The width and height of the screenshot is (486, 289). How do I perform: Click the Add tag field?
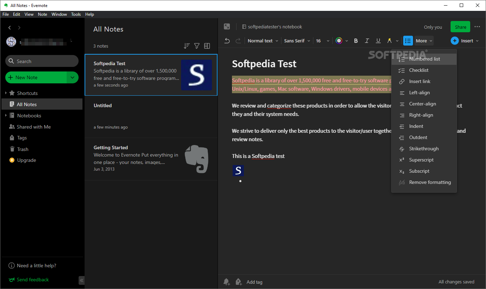point(254,282)
